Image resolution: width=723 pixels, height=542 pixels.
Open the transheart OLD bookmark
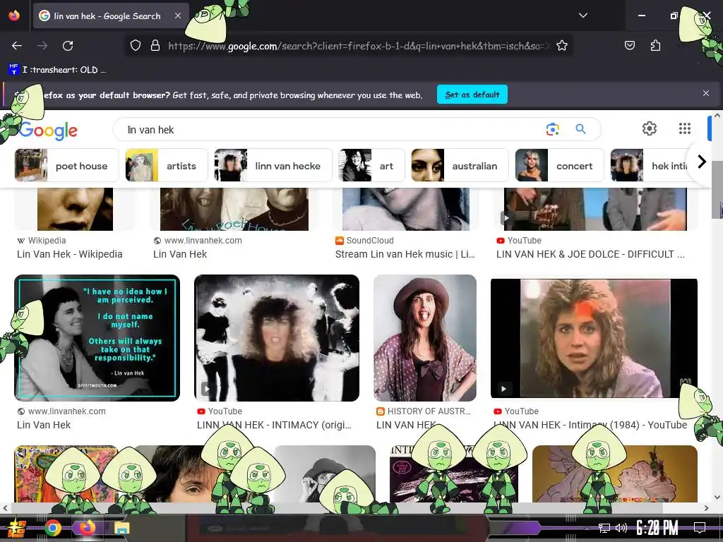pyautogui.click(x=57, y=70)
